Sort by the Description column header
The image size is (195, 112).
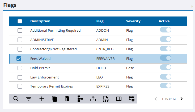click(40, 21)
